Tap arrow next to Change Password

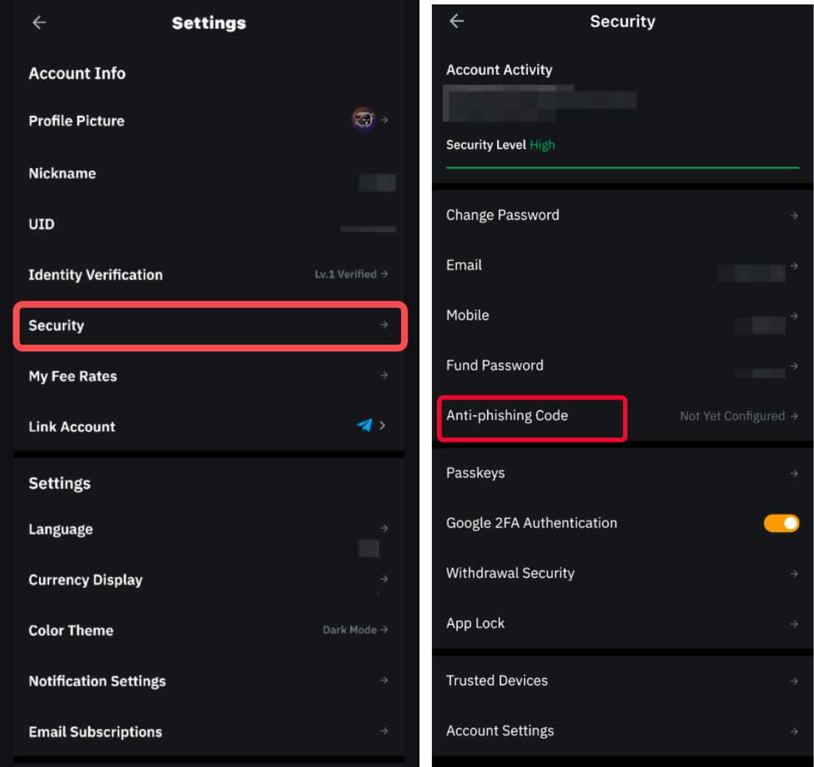tap(793, 216)
